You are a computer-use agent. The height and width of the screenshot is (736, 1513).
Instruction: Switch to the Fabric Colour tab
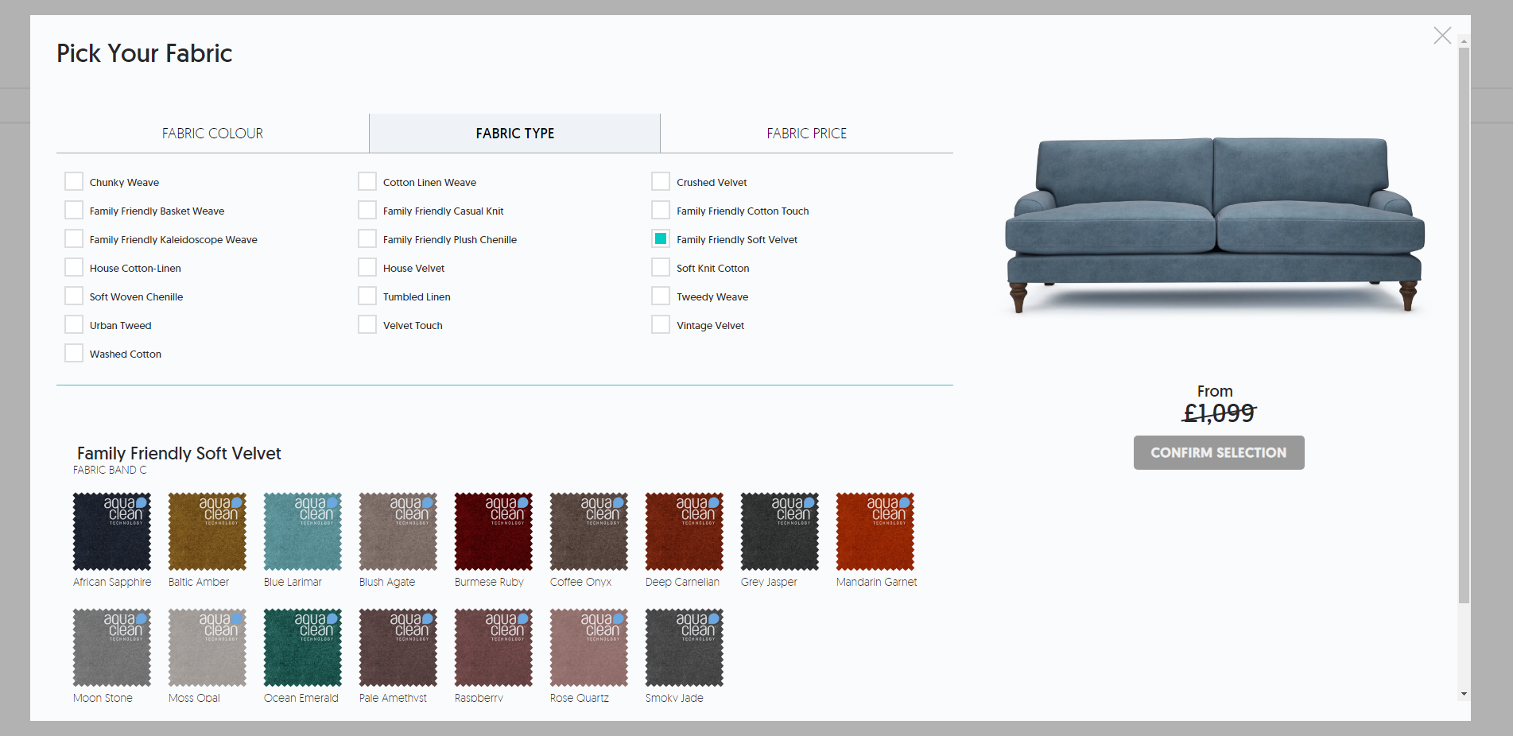(x=212, y=134)
